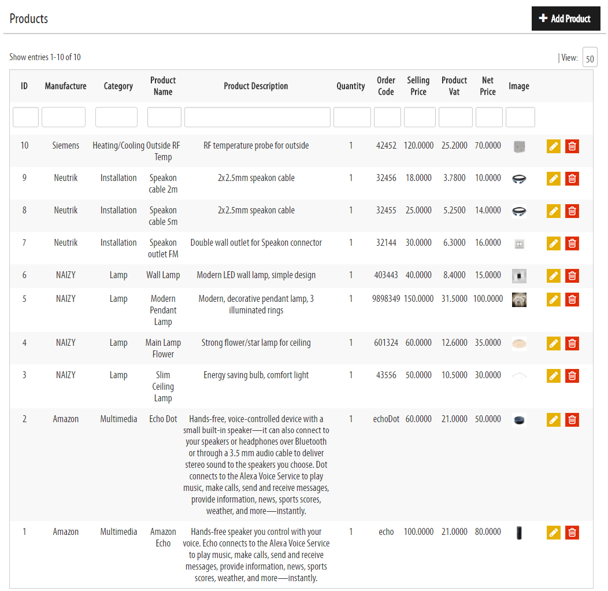Delete the Main Lamp Flower product
Screen dimensions: 608x591
[572, 343]
